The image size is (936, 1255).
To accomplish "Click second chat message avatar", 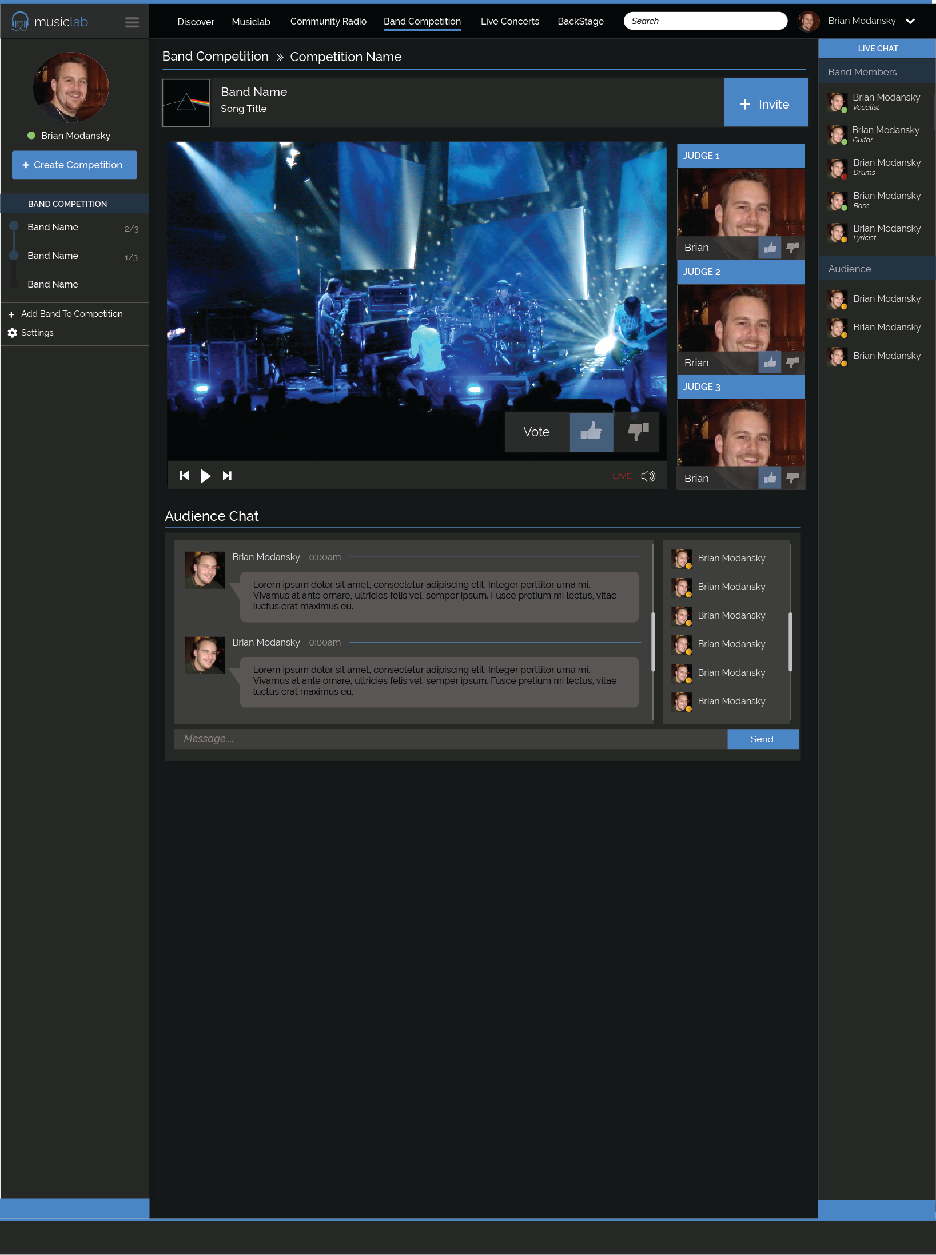I will pyautogui.click(x=205, y=655).
